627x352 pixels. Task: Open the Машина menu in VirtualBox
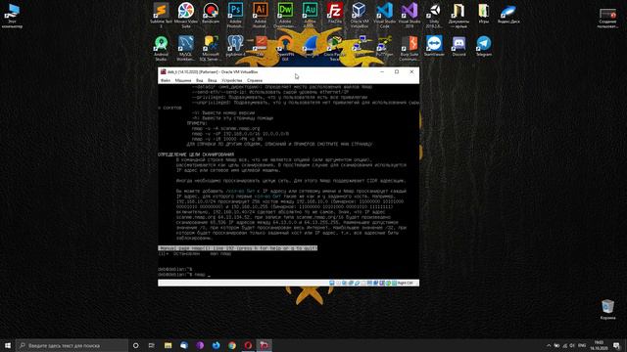point(183,80)
